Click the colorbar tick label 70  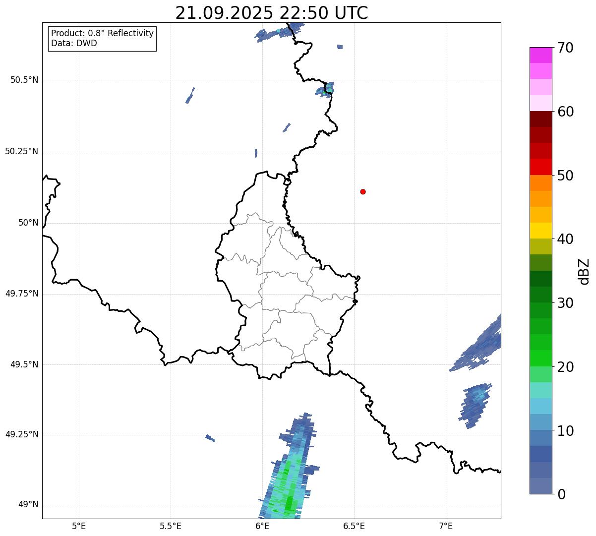pyautogui.click(x=565, y=48)
